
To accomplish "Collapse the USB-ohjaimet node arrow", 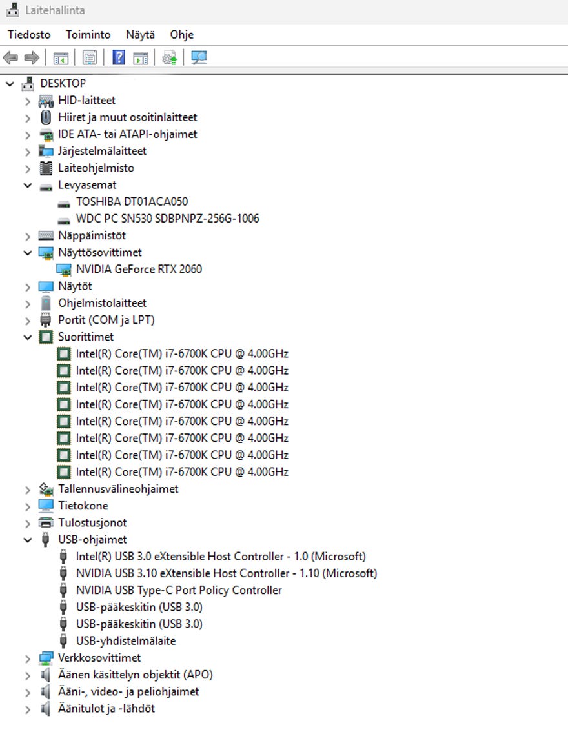I will (x=28, y=540).
